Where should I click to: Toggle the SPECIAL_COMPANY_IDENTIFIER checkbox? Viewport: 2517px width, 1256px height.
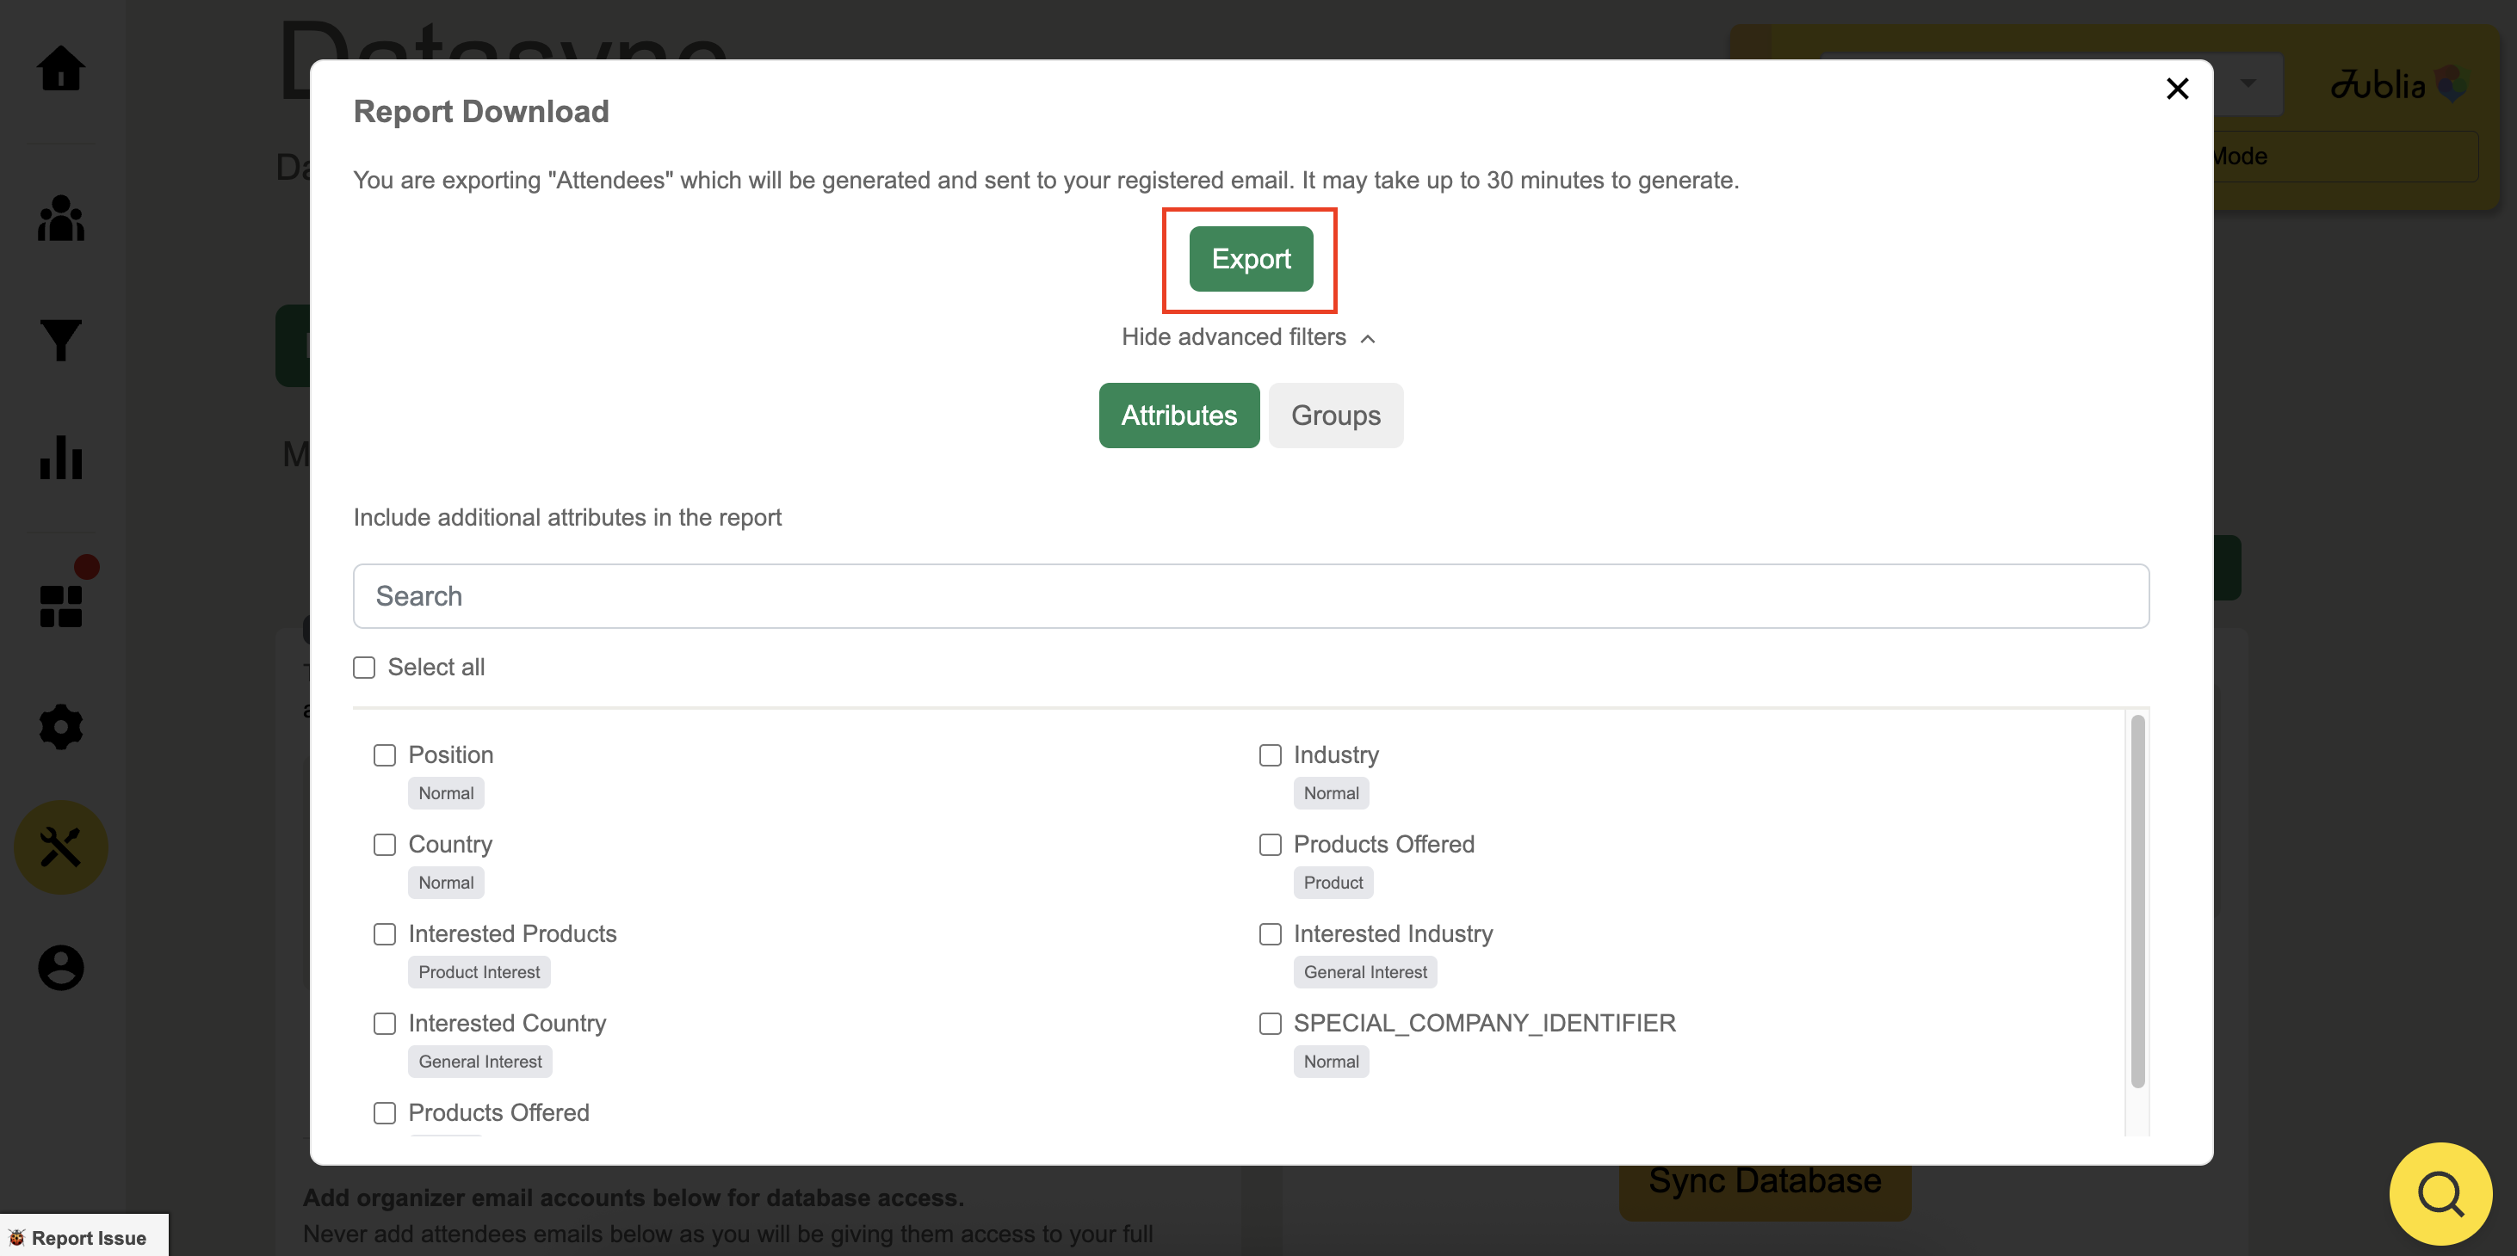[x=1271, y=1023]
